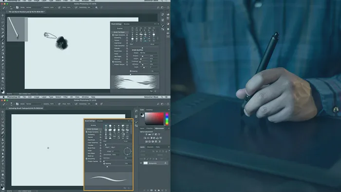341x192 pixels.
Task: Open Layer menu in bottom window menu bar
Action: pos(44,97)
